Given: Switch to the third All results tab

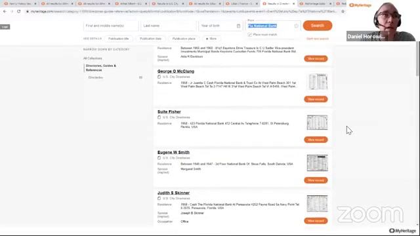Looking at the screenshot, I should point(94,4).
